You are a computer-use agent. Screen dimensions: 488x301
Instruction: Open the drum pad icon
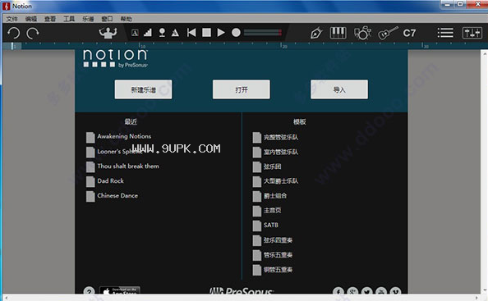coord(362,33)
